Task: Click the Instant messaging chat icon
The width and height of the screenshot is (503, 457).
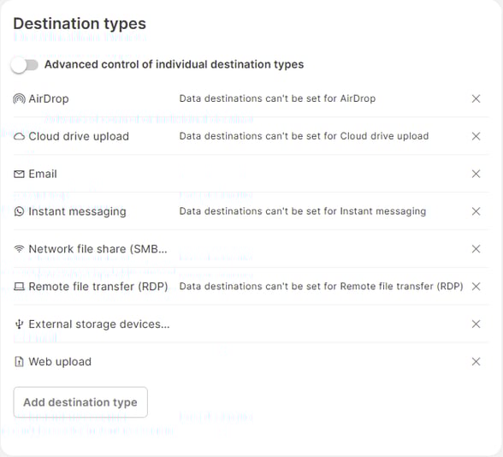Action: (19, 212)
